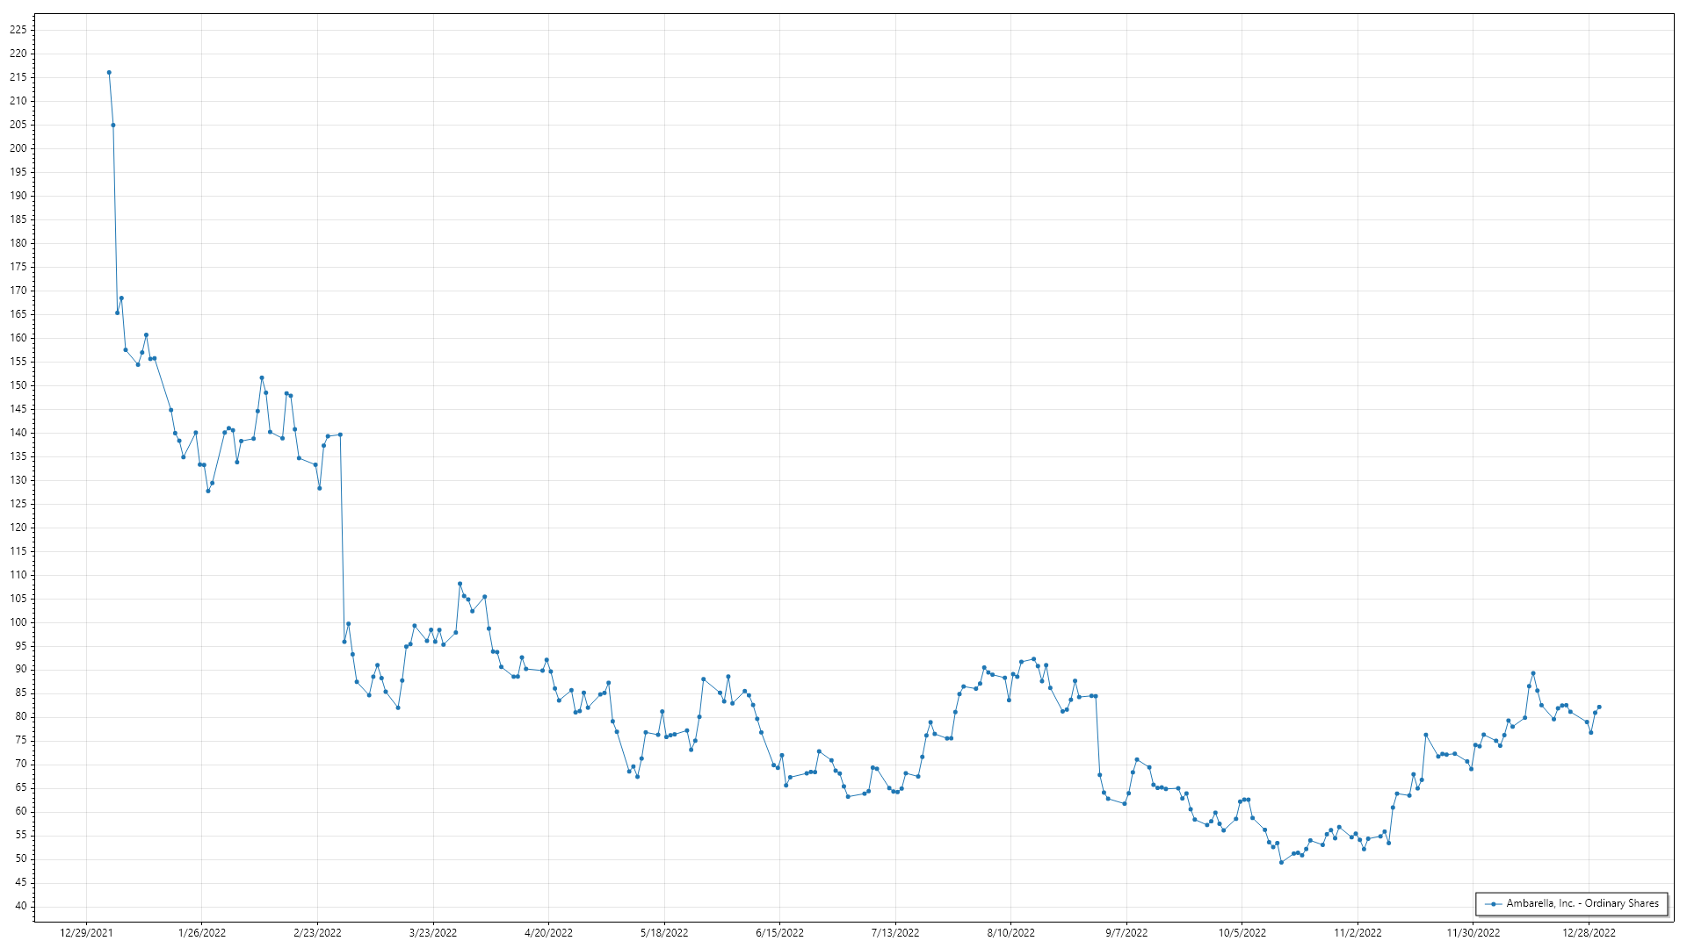The image size is (1687, 948).
Task: Click the 2/23/2022 x-axis date label
Action: [317, 933]
